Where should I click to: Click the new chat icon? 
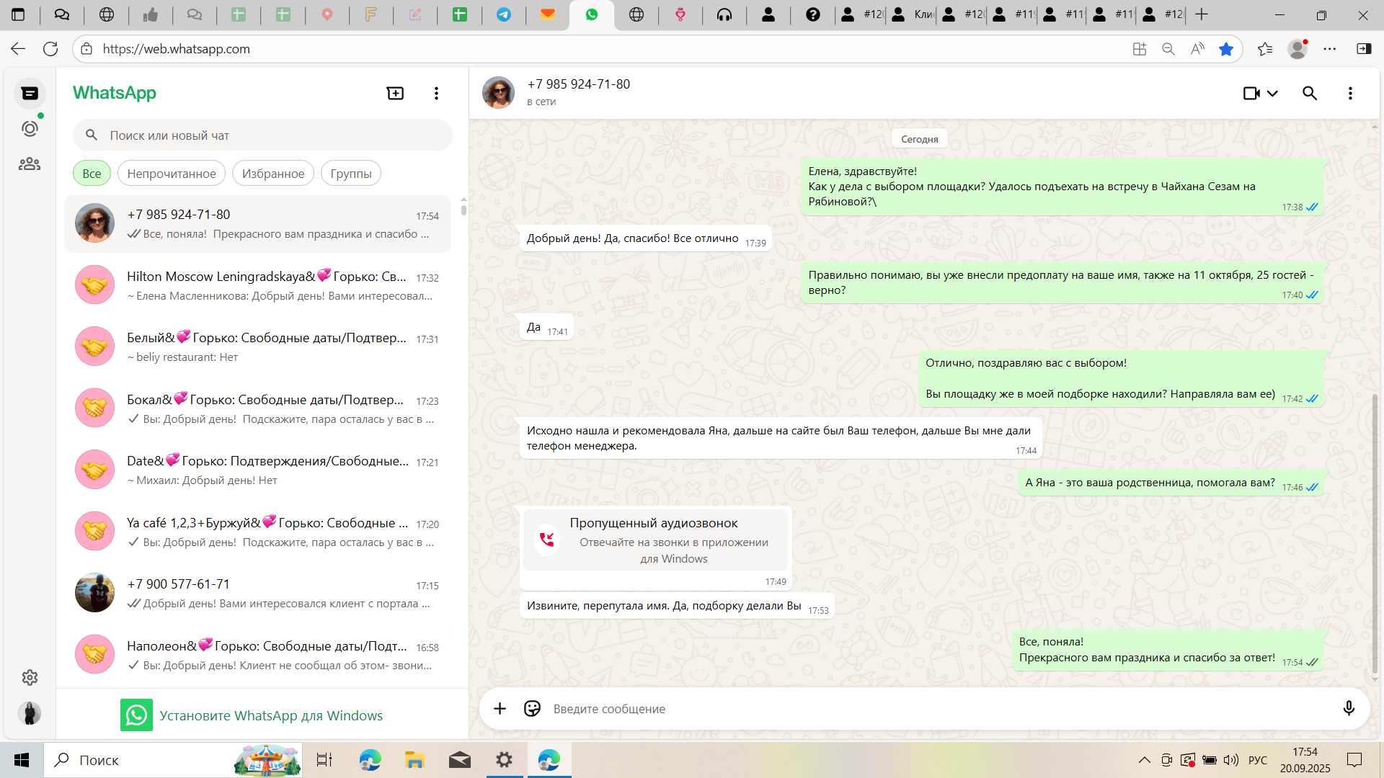pyautogui.click(x=395, y=93)
